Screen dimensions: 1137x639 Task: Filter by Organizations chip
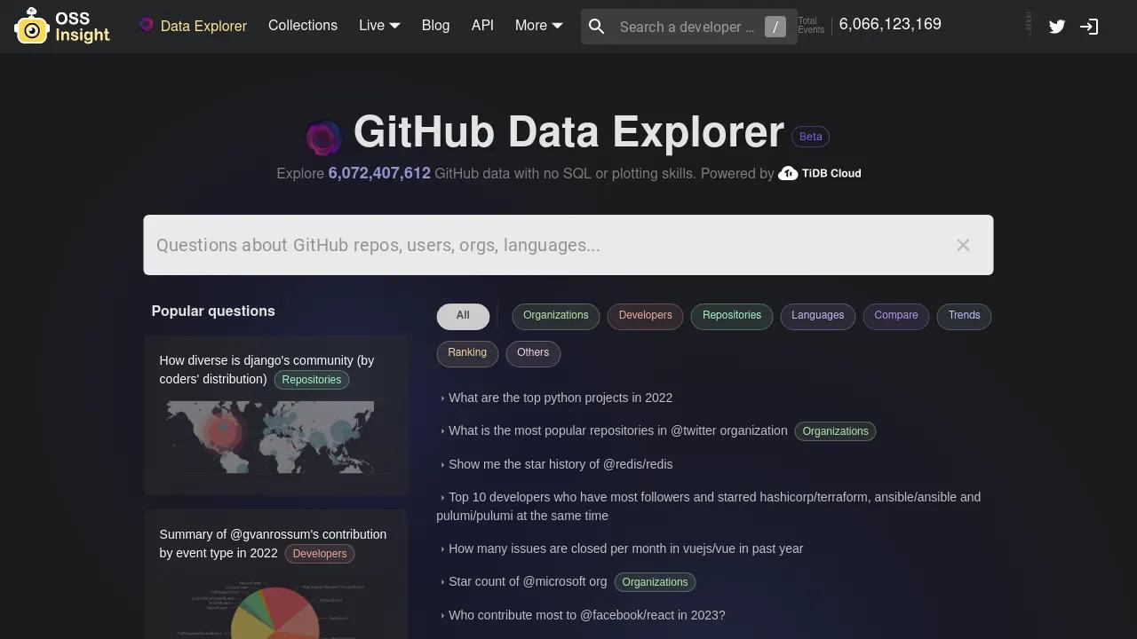coord(556,316)
